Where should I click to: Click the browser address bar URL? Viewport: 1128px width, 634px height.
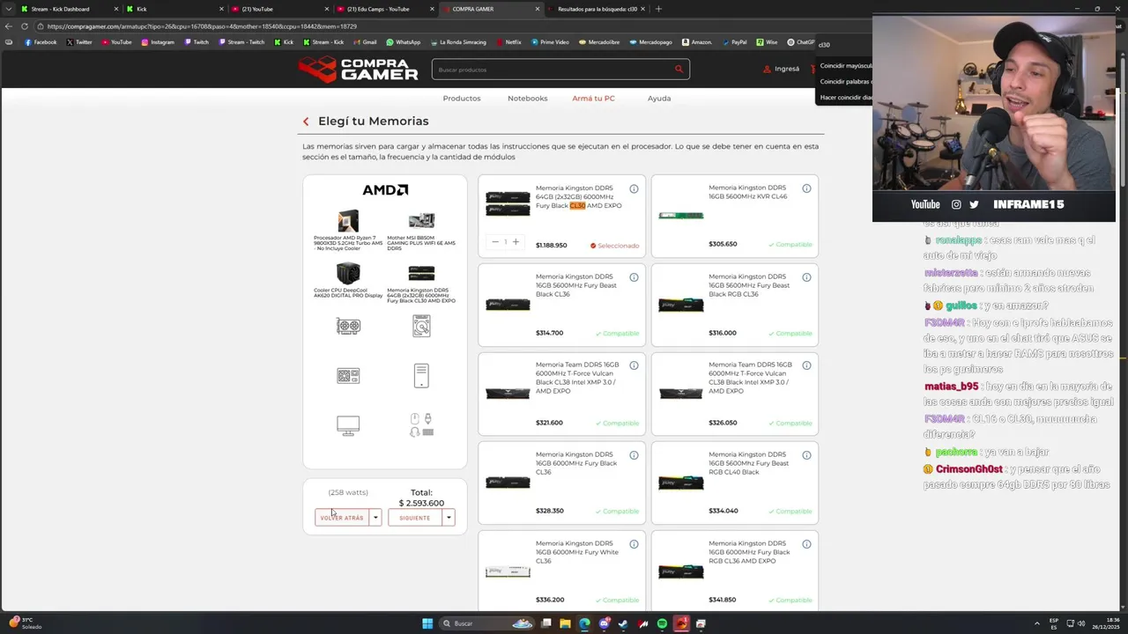201,26
